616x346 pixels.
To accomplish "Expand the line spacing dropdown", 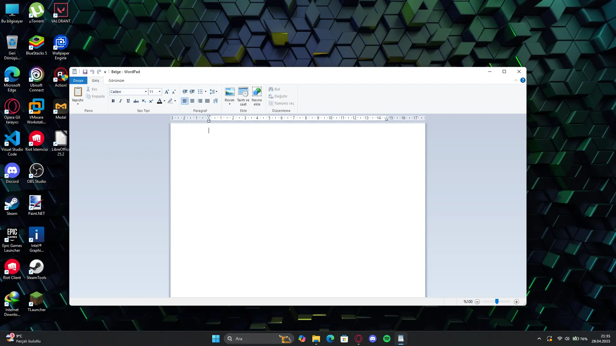I will tap(216, 92).
